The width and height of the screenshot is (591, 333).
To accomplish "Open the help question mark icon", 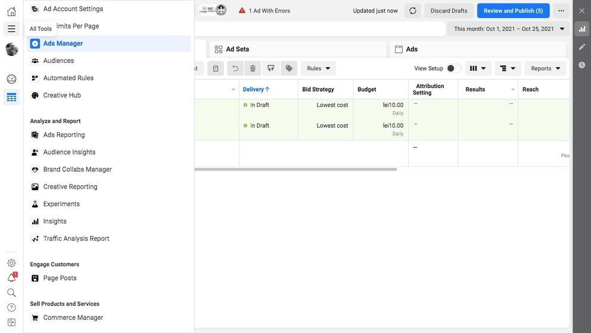I will (x=11, y=307).
